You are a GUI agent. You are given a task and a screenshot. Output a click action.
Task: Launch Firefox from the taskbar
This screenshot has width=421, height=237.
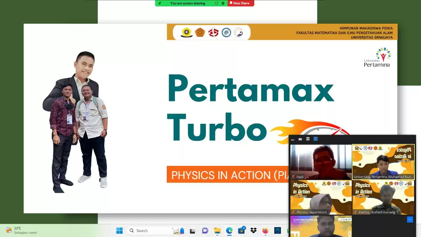click(x=265, y=230)
